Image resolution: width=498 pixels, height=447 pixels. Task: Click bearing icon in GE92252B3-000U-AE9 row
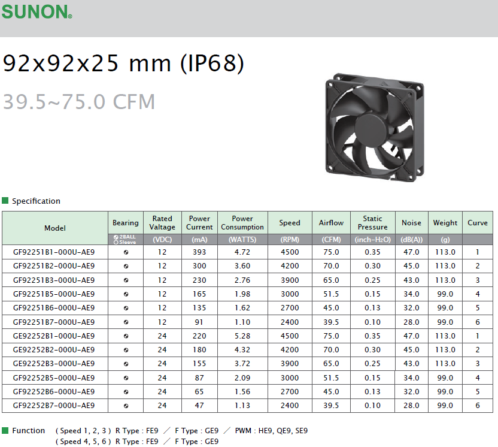coord(126,364)
